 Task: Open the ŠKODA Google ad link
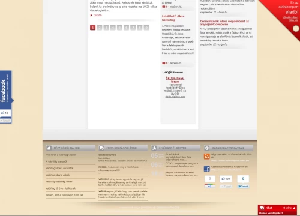point(175,80)
